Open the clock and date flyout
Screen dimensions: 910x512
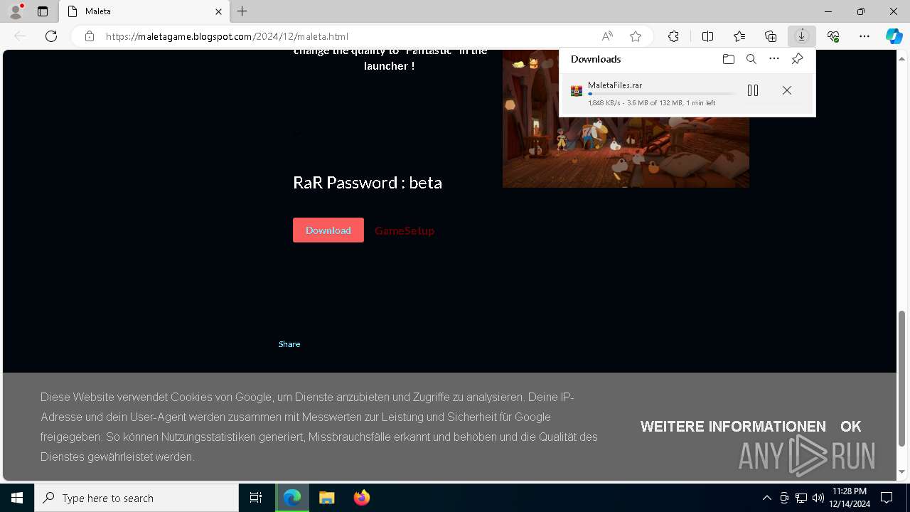[x=849, y=498]
